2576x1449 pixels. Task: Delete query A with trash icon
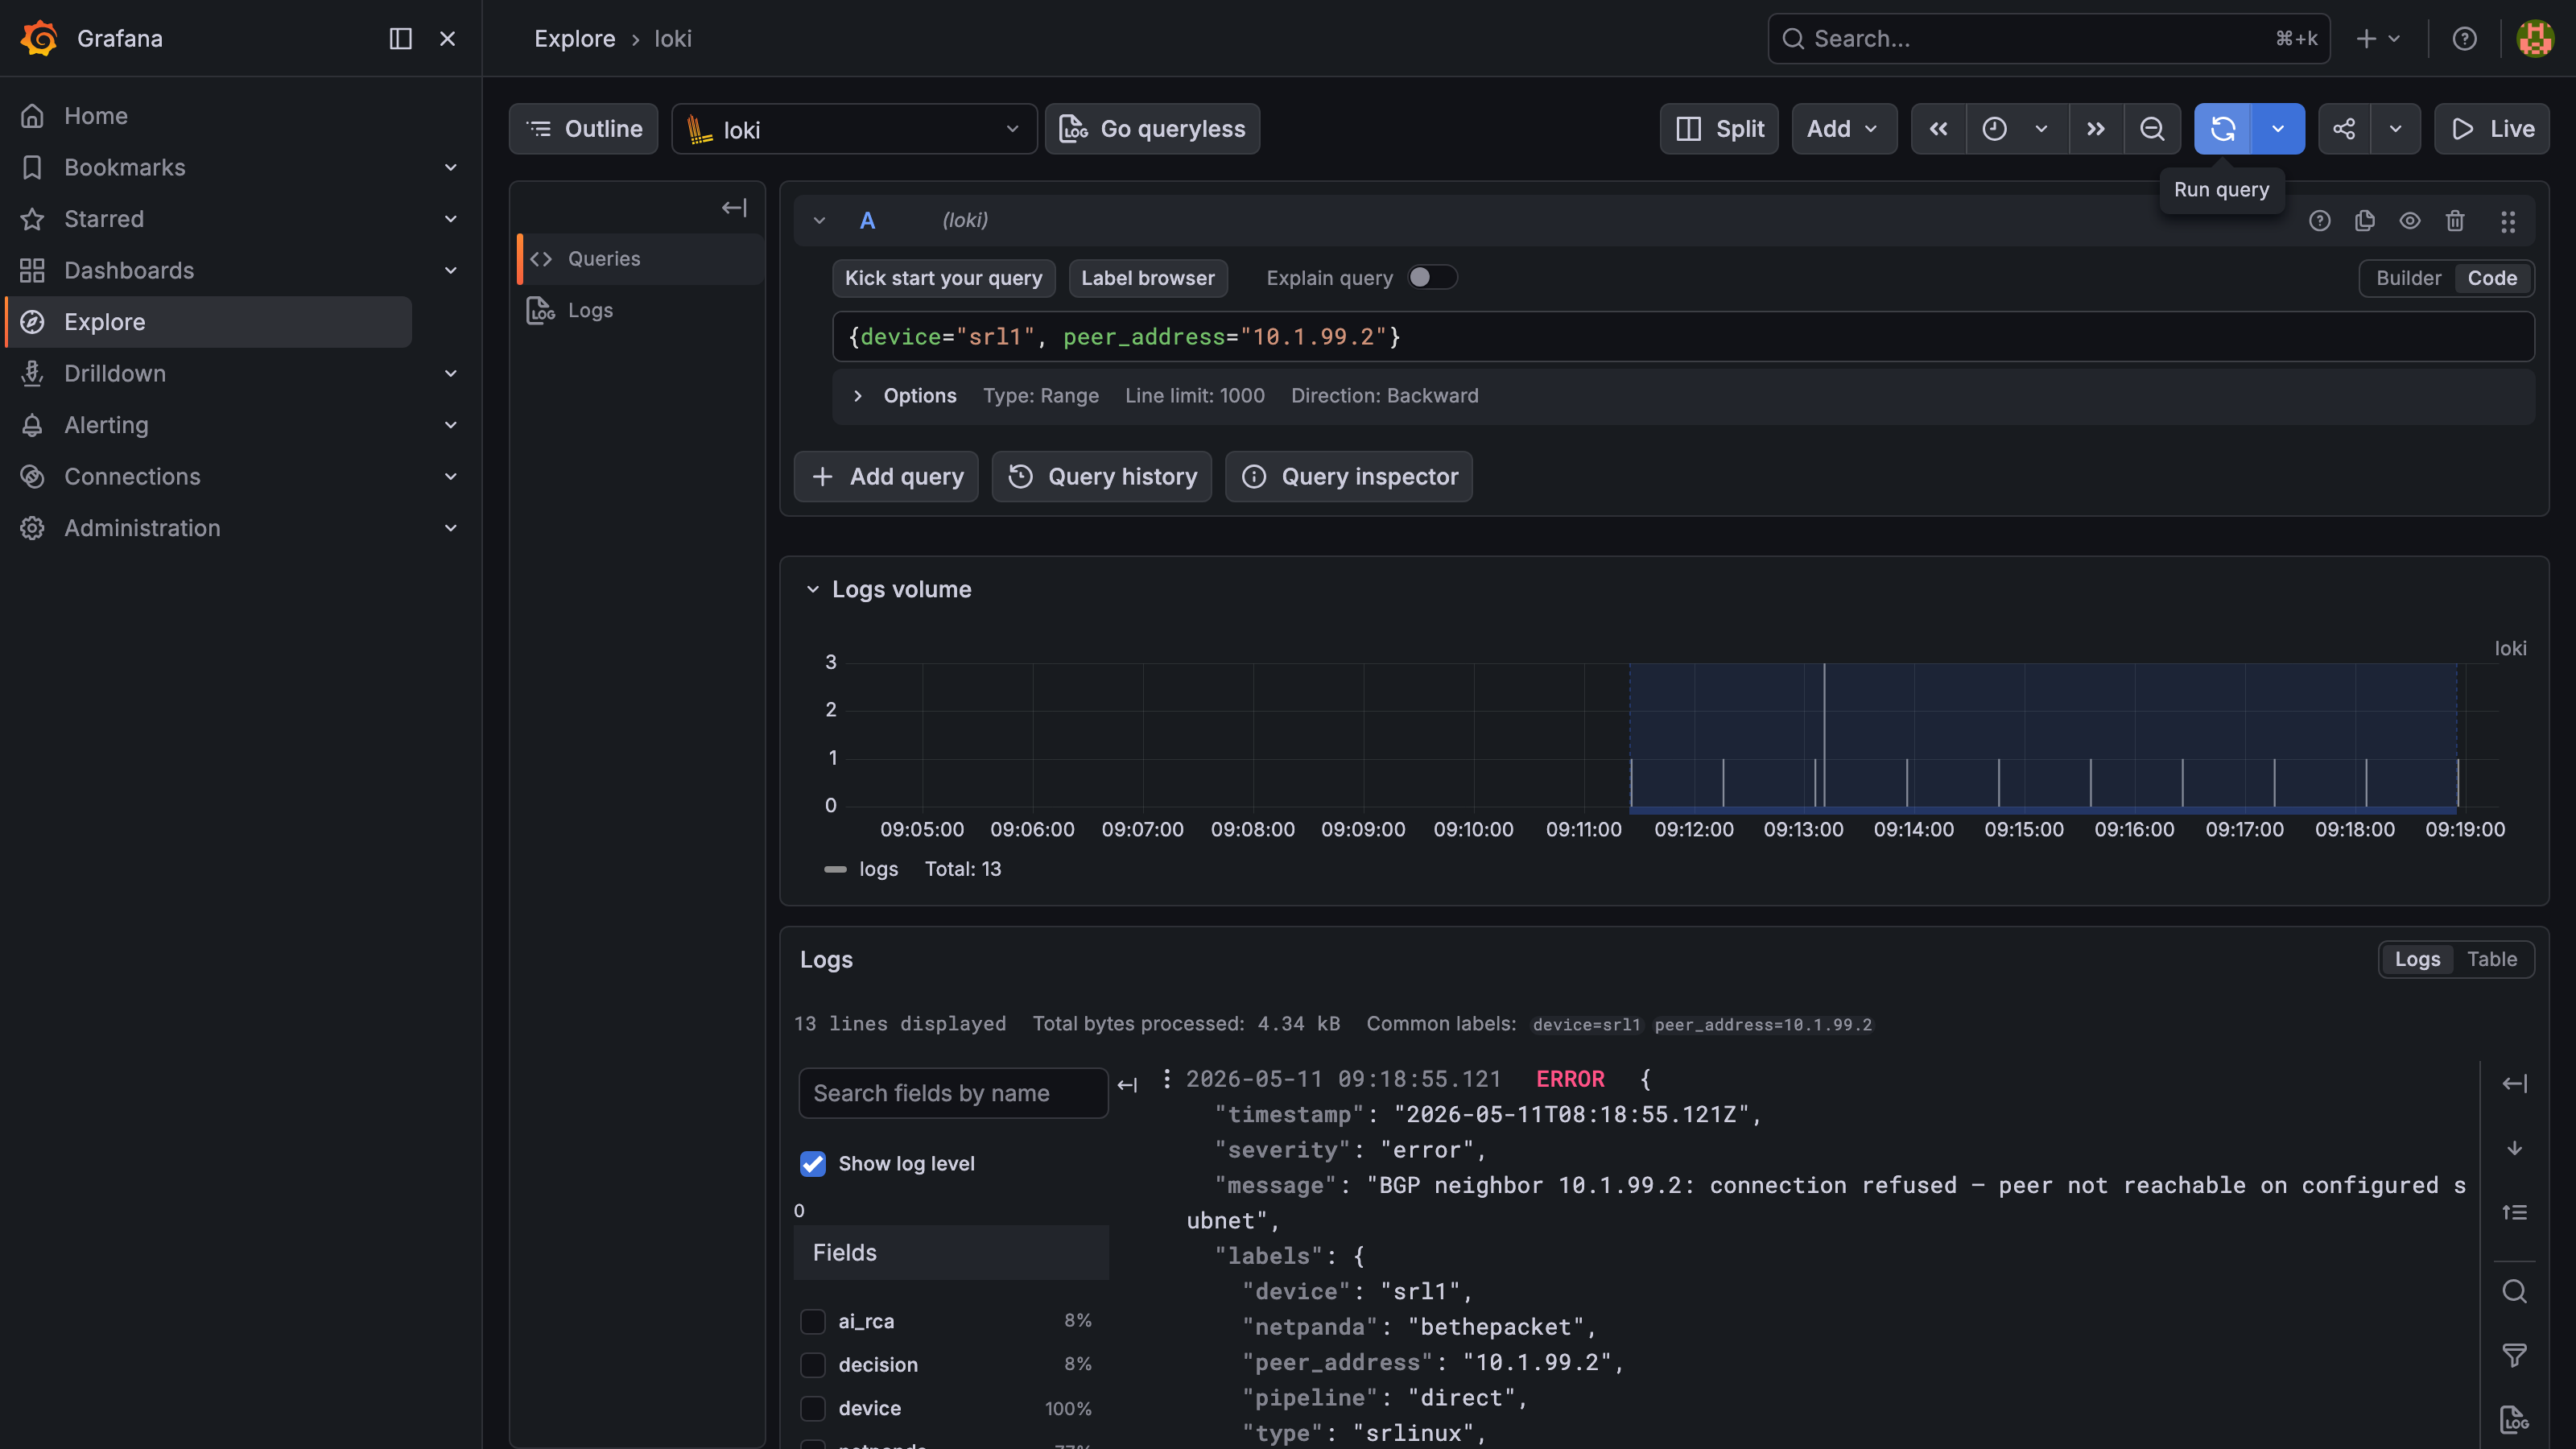click(x=2455, y=221)
